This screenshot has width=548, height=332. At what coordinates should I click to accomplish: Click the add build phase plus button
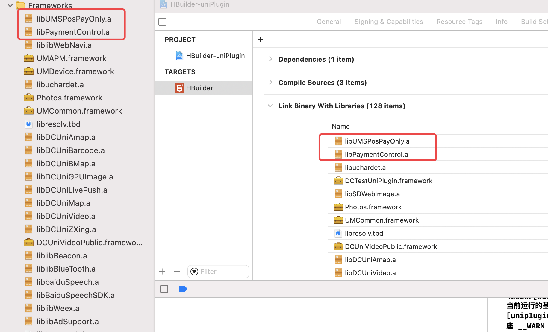pos(261,39)
